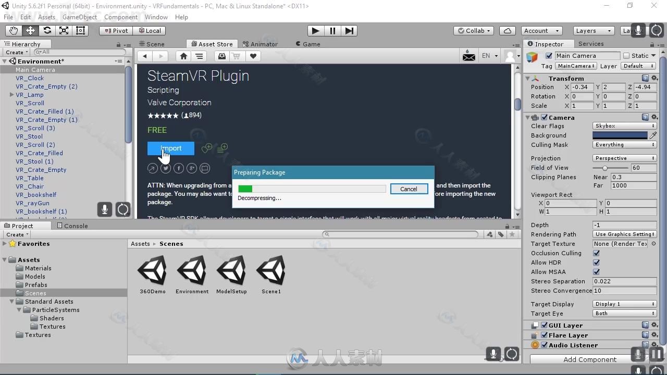Expand the VR_Lamp hierarchy item
This screenshot has width=667, height=375.
[x=11, y=95]
